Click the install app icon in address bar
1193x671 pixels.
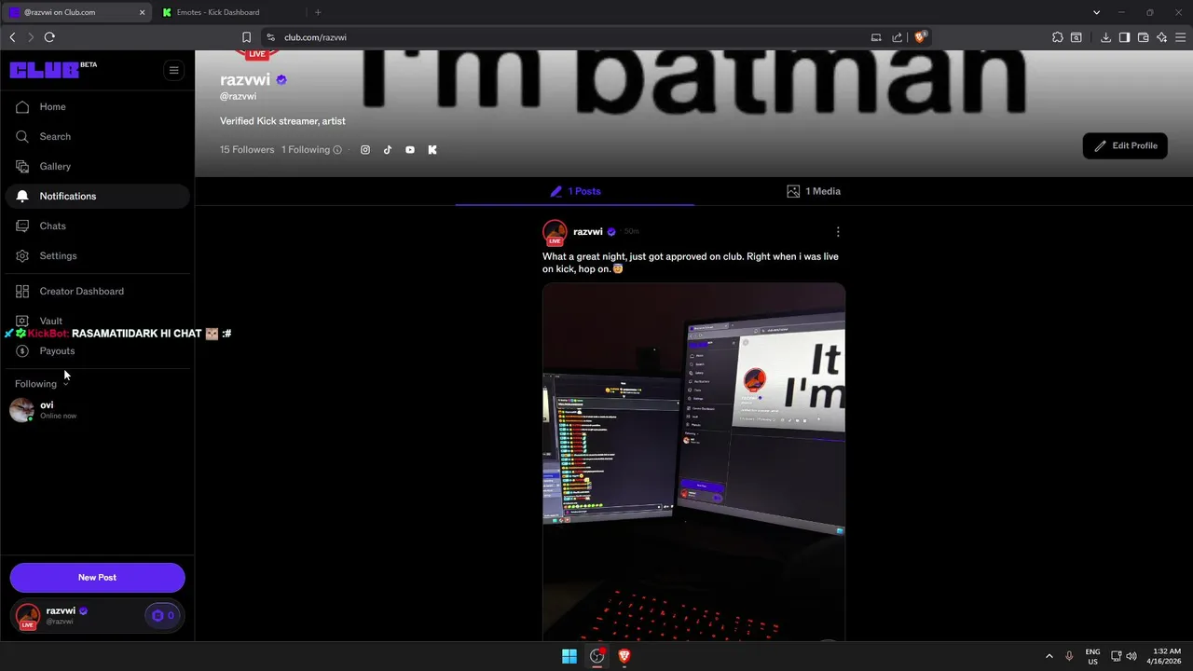pyautogui.click(x=876, y=37)
